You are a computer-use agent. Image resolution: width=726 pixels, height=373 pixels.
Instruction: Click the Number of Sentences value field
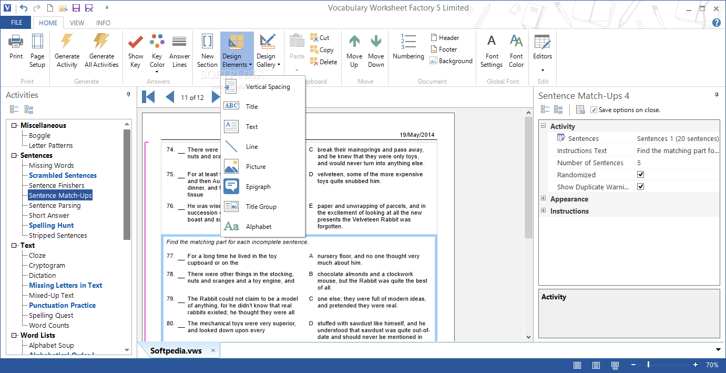[677, 163]
